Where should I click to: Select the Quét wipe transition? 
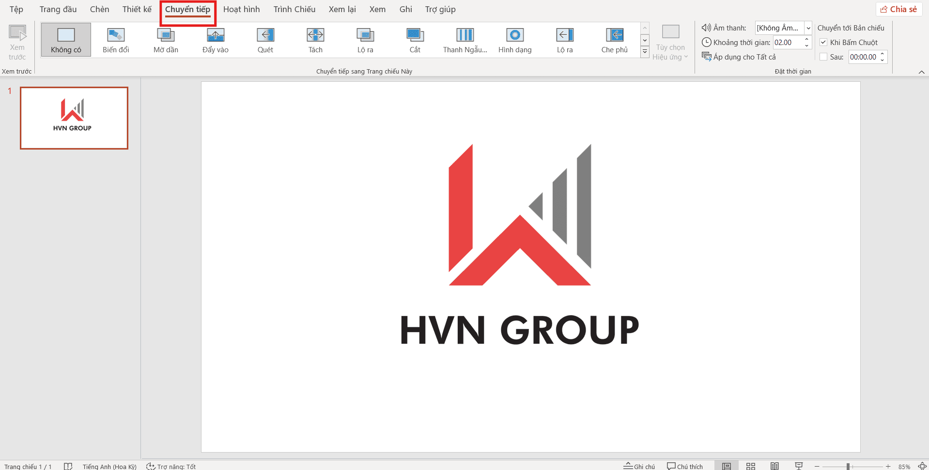(x=265, y=40)
